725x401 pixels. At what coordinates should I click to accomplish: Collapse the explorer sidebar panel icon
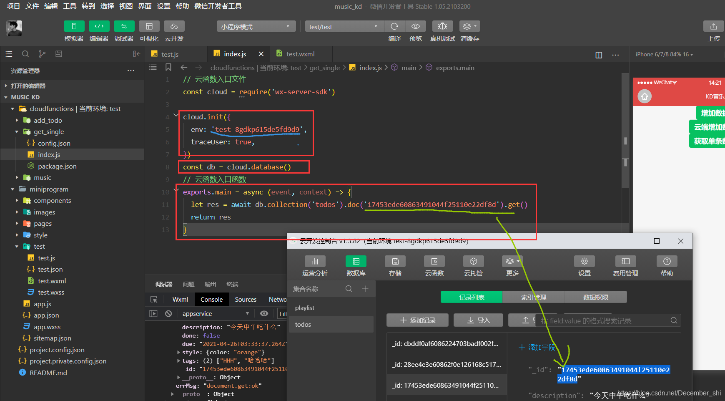point(137,54)
